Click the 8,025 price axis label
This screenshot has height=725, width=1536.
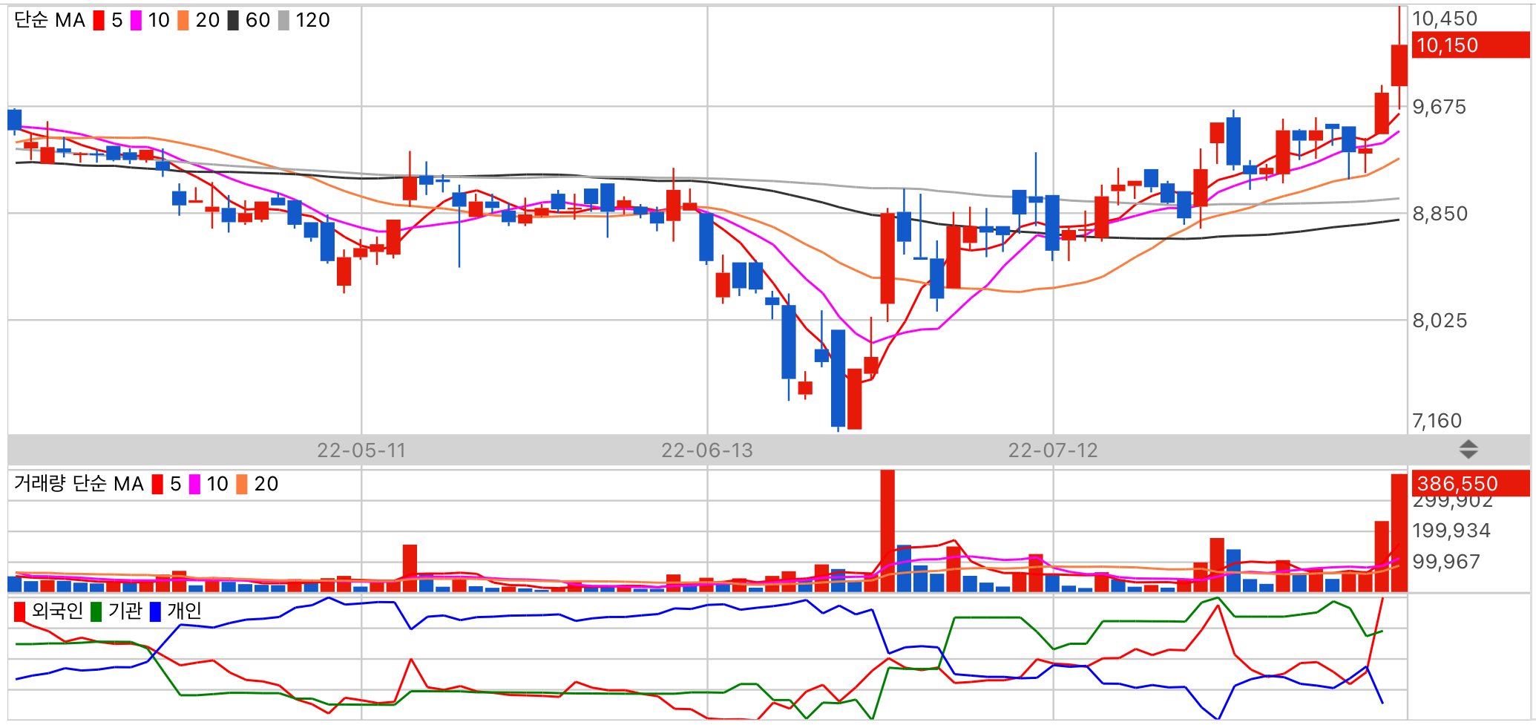pos(1440,321)
